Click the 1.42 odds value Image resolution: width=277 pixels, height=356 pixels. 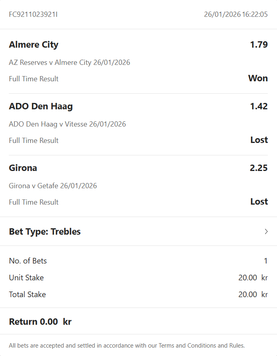pos(259,106)
